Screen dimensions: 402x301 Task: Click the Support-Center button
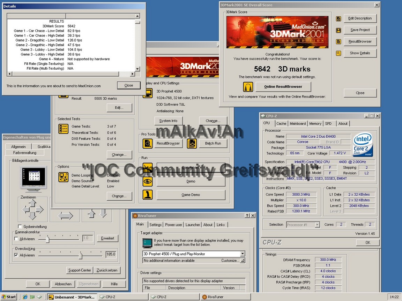point(80,270)
